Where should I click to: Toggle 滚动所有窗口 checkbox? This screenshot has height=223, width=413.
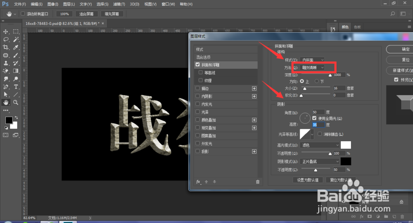point(23,14)
